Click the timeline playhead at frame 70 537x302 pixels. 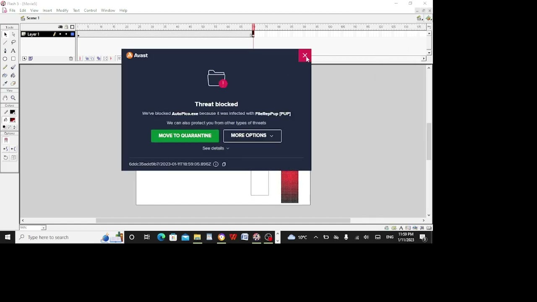253,28
